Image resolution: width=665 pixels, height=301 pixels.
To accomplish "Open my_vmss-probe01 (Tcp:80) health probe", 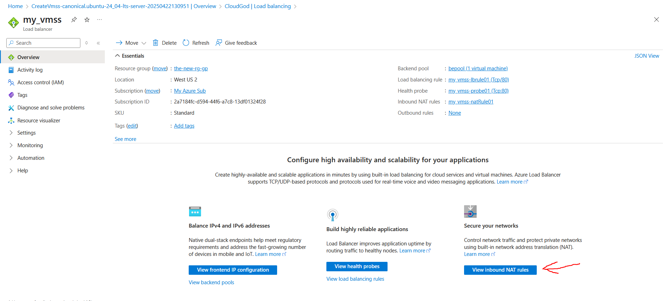I will click(x=478, y=91).
